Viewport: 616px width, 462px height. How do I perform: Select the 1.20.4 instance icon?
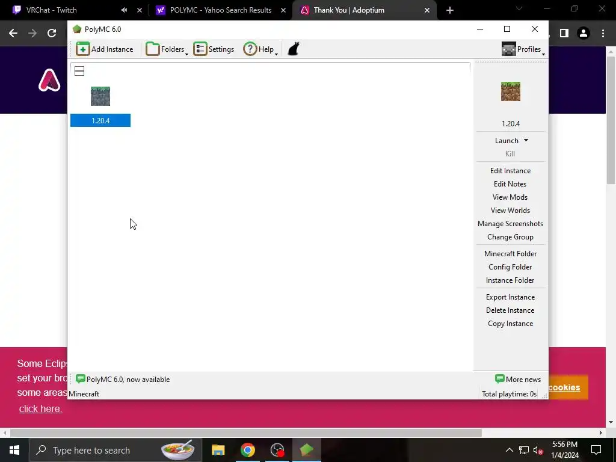click(100, 96)
